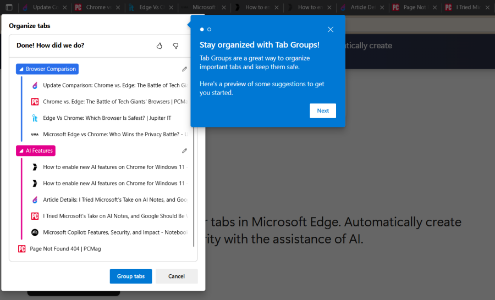495x300 pixels.
Task: Select 'Microsoft Edge vs Chrome: Who Wins' row
Action: click(x=108, y=135)
